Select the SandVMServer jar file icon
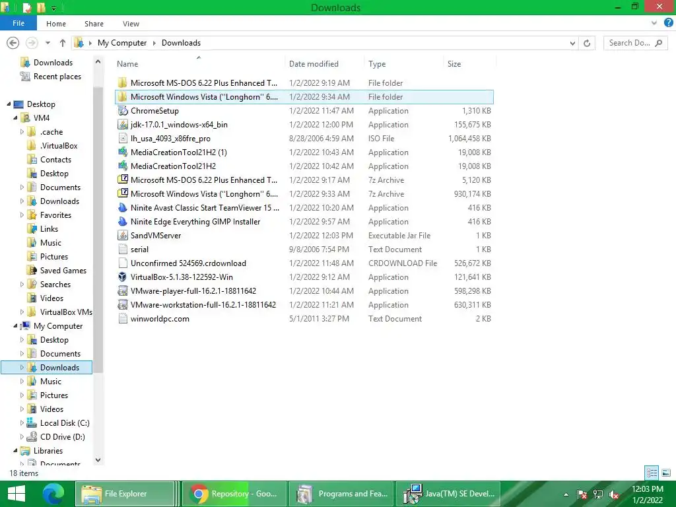Viewport: 676px width, 507px height. tap(123, 236)
